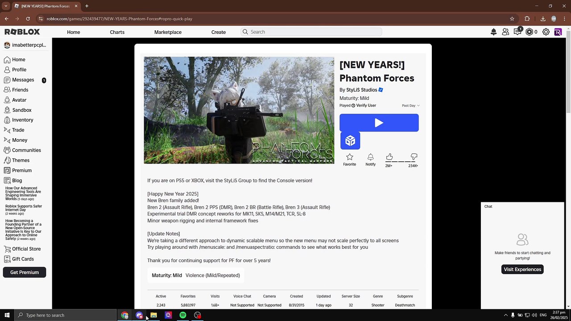Click the Maturity: Mild violence label
The width and height of the screenshot is (571, 321).
(x=196, y=276)
